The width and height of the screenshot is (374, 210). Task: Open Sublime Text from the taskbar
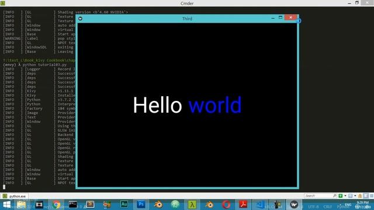[x=90, y=204]
